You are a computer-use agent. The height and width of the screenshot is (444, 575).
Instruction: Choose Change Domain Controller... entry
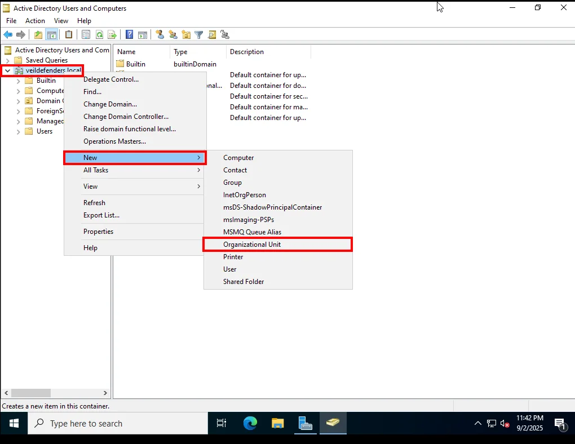click(135, 117)
